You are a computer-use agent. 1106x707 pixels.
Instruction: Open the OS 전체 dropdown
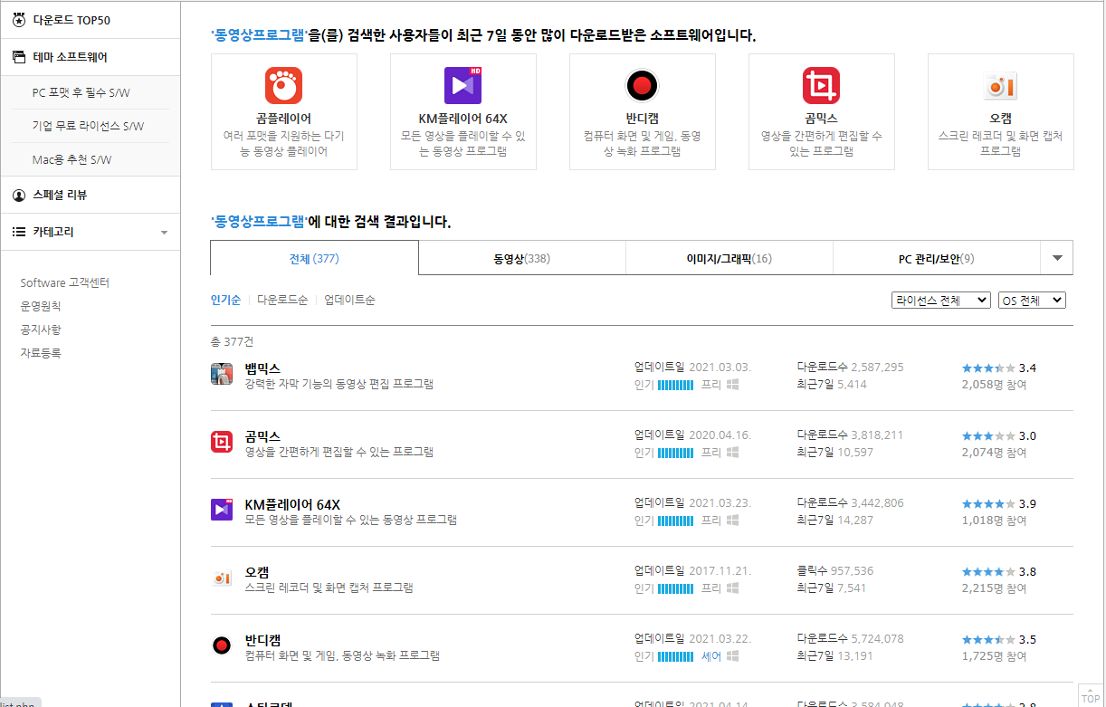click(x=1033, y=301)
